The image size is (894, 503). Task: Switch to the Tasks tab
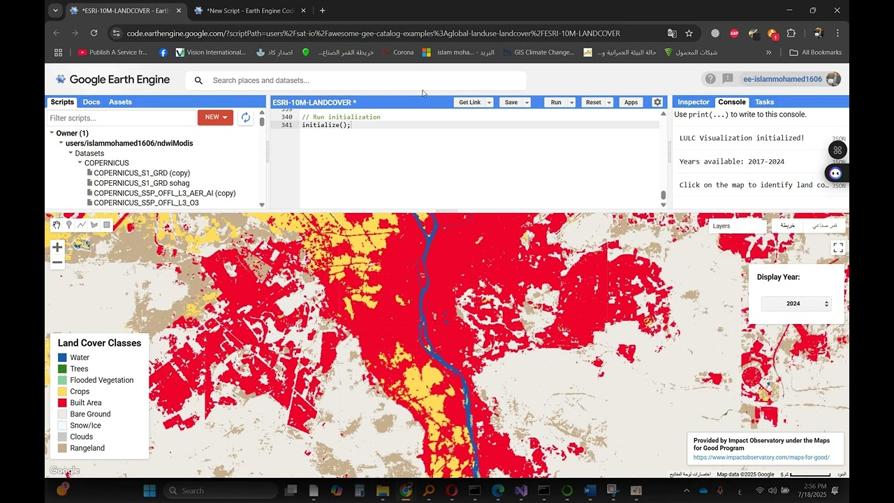(765, 102)
